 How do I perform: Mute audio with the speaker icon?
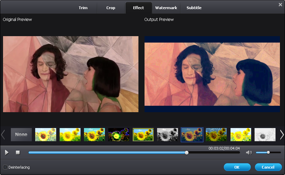point(249,153)
